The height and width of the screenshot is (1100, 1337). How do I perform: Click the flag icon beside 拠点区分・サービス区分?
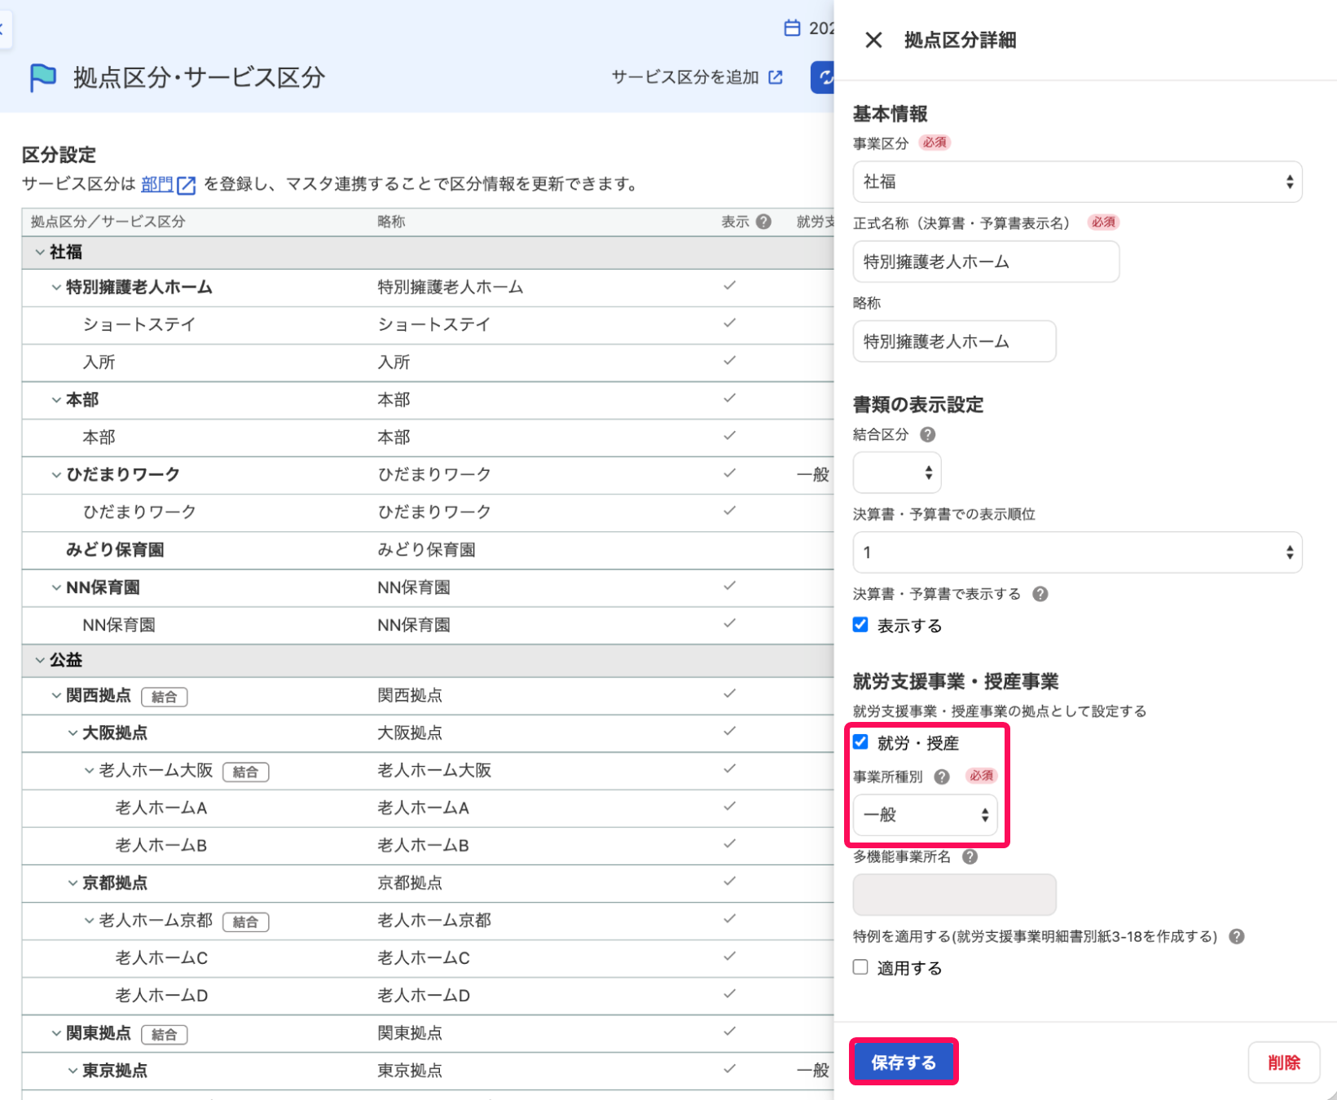point(42,78)
